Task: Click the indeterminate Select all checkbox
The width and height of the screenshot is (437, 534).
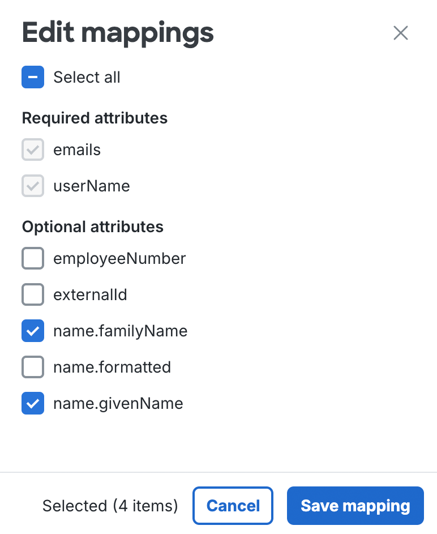Action: point(33,77)
